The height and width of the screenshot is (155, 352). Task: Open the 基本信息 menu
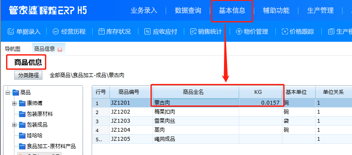coord(232,10)
